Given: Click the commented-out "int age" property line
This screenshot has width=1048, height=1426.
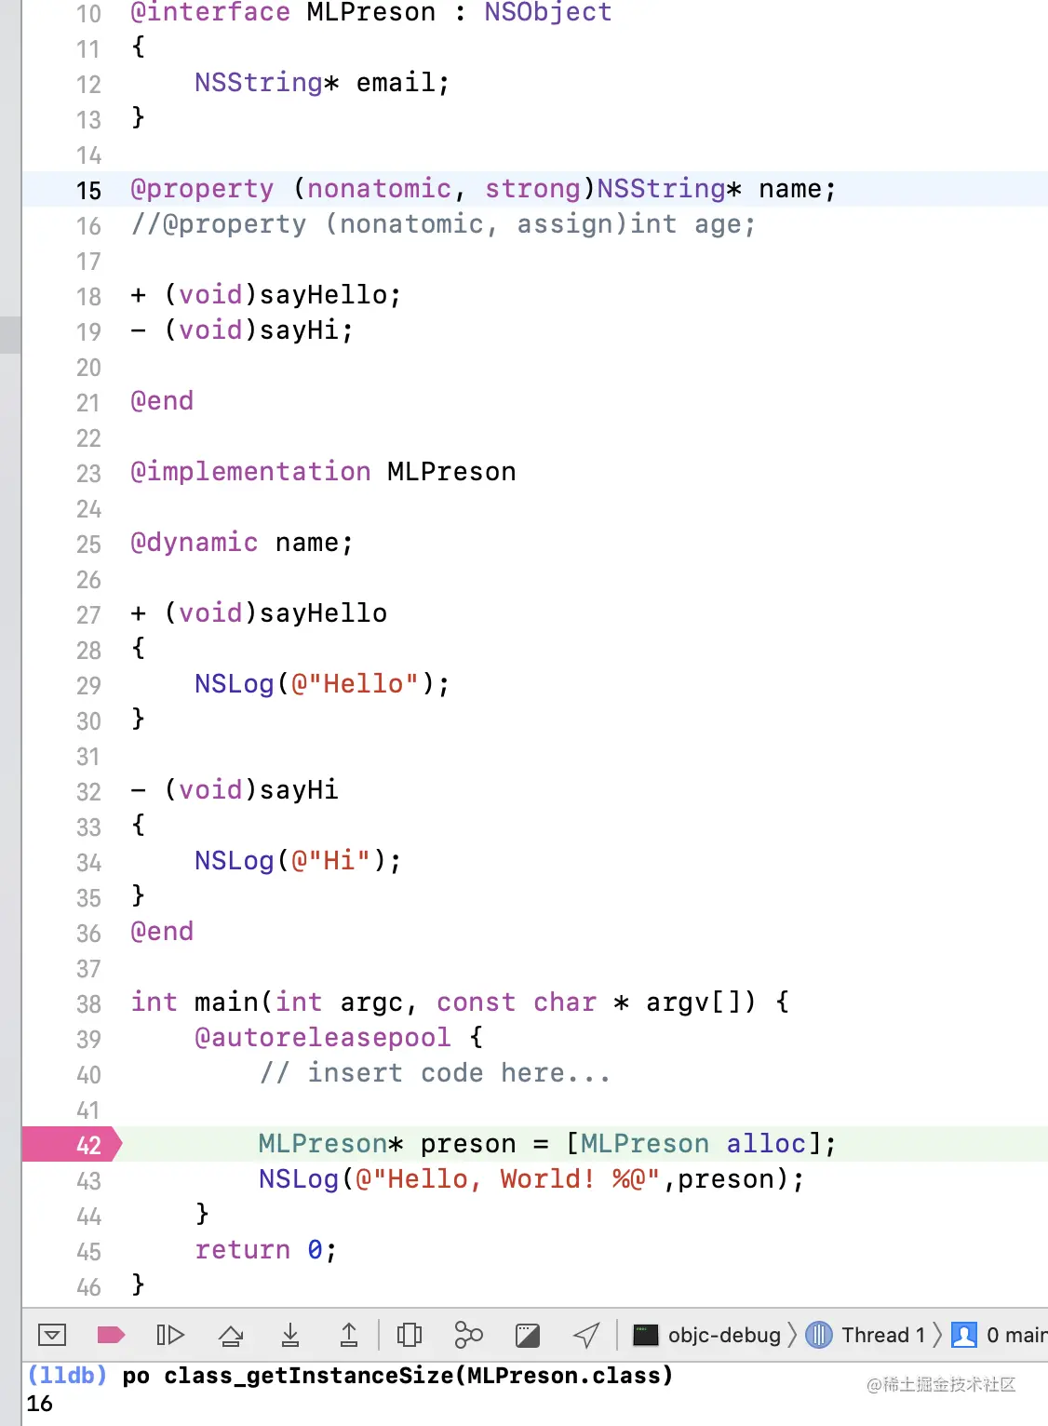Looking at the screenshot, I should 443,224.
